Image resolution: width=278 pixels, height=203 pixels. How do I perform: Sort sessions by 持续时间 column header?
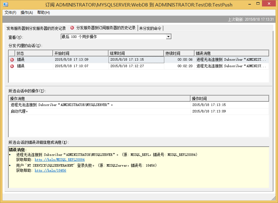179,53
